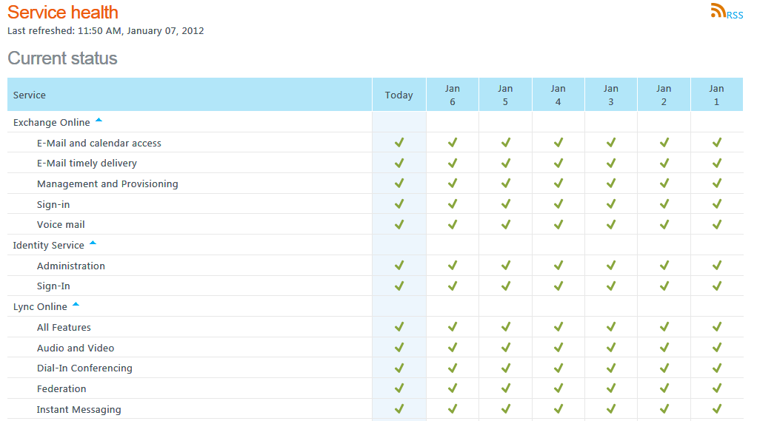The width and height of the screenshot is (757, 421).
Task: Click the Jan 4 column header
Action: click(558, 95)
